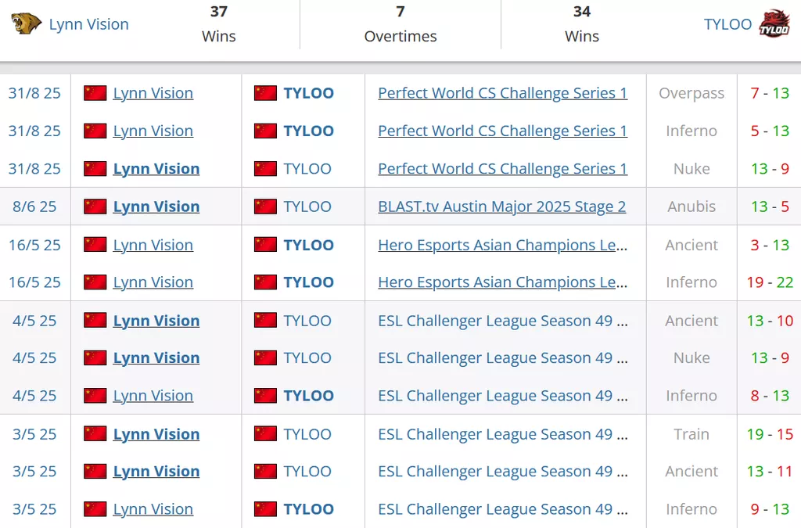Click China flag beside Lynn Vision, Anubis row

click(x=95, y=207)
